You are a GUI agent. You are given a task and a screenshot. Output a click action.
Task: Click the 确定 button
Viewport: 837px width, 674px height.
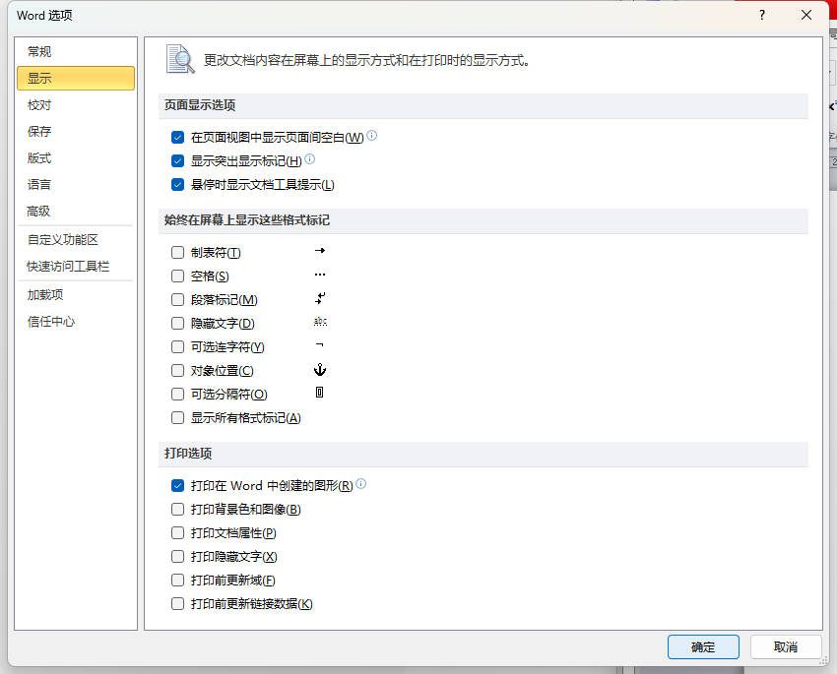coord(703,646)
